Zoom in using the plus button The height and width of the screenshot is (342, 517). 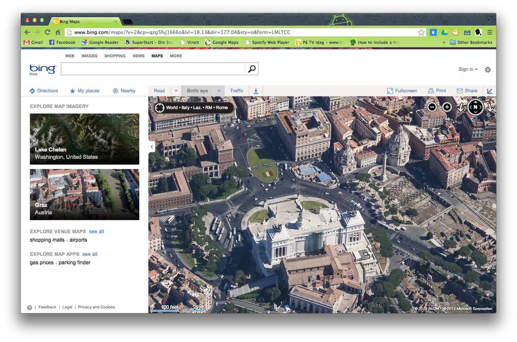click(447, 107)
